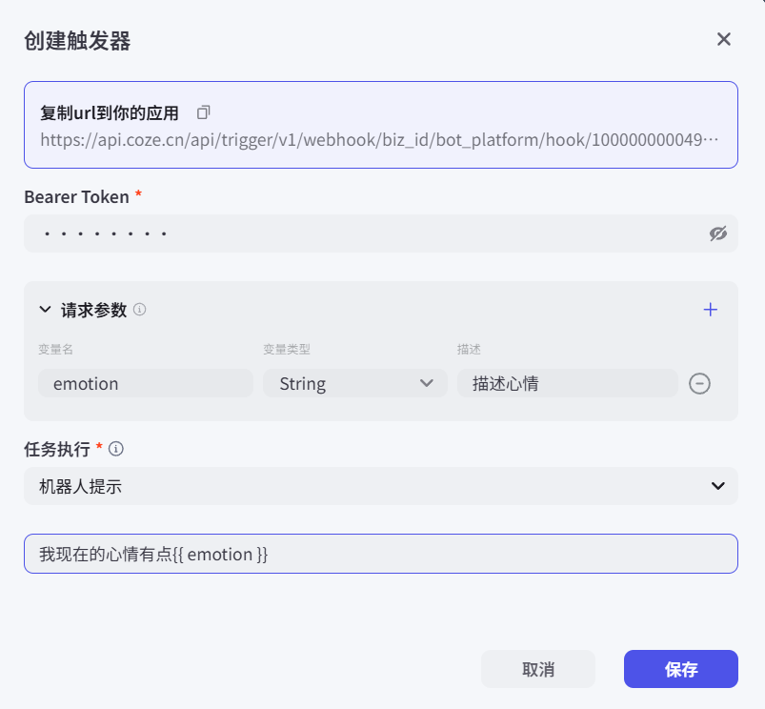Screen dimensions: 765x709
Task: Close the 创建触发器 dialog
Action: [x=723, y=39]
